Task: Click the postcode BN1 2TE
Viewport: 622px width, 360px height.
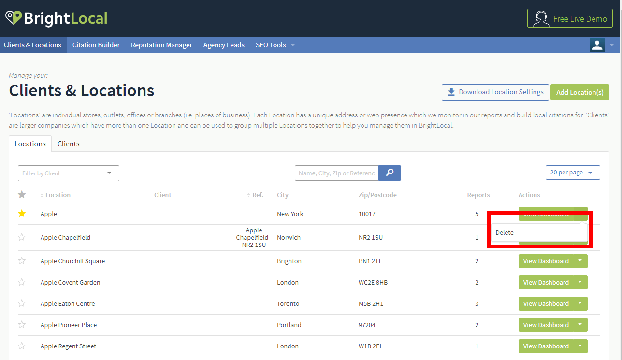Action: [370, 261]
